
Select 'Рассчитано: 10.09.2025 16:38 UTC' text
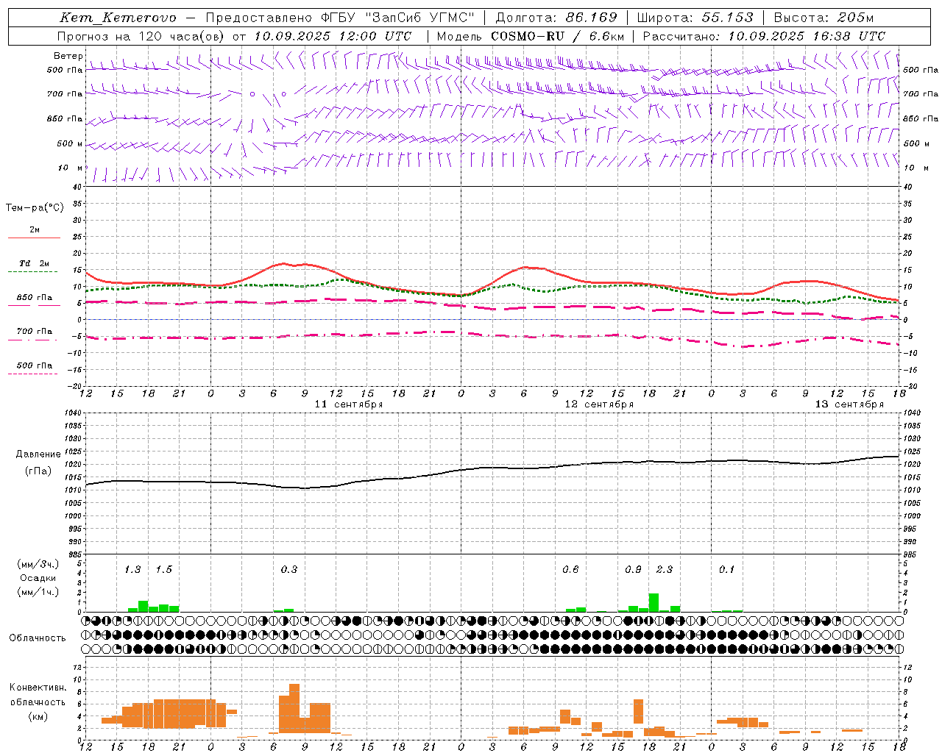pos(764,36)
